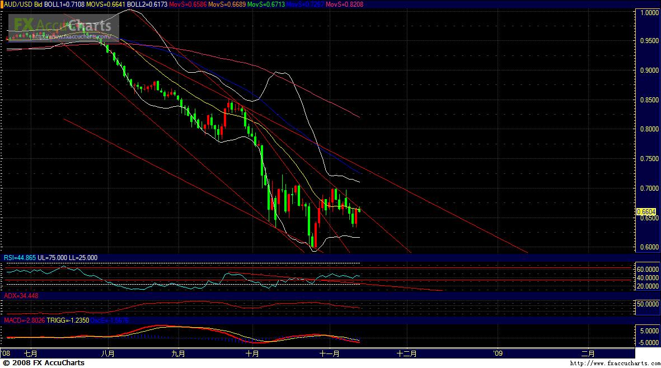Image resolution: width=661 pixels, height=368 pixels.
Task: Click the 二月 month marker
Action: click(x=588, y=353)
